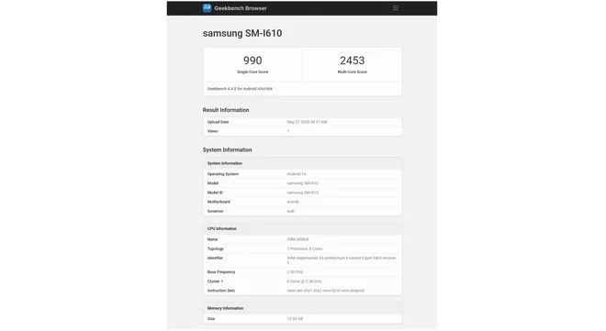The width and height of the screenshot is (606, 331).
Task: Click the System Information section heading
Action: coord(228,149)
